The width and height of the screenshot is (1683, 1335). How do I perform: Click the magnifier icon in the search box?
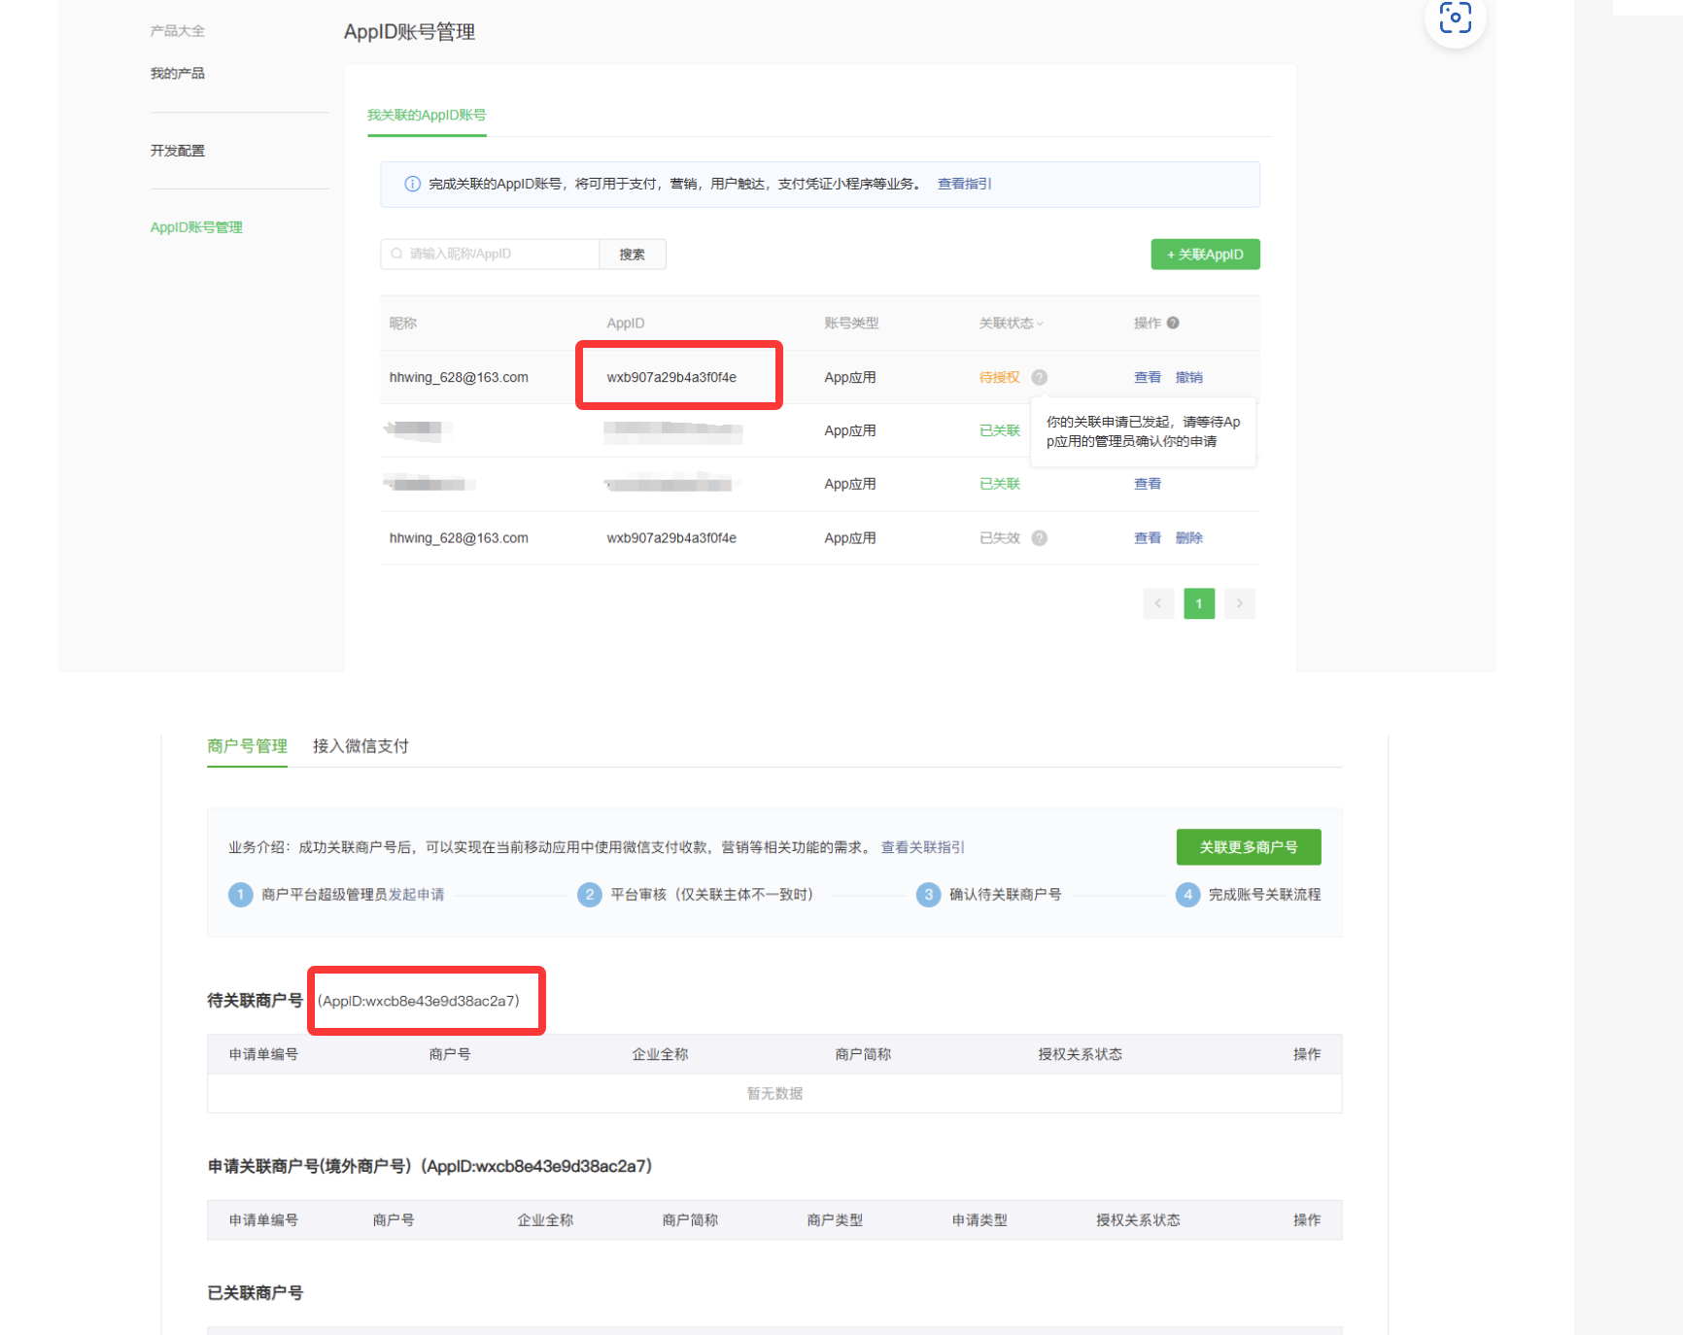(x=396, y=254)
